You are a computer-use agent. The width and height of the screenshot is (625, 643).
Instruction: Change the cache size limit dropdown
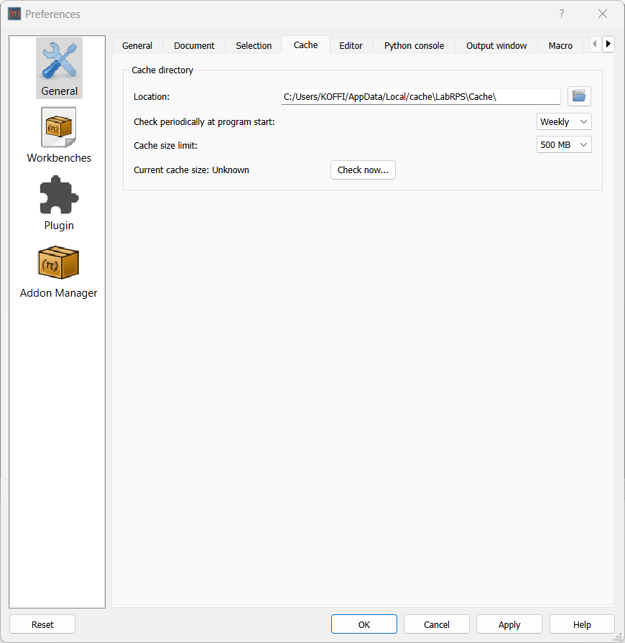(x=564, y=144)
